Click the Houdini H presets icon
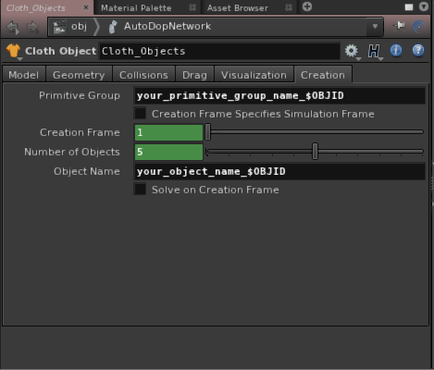Viewport: 434px width, 370px height. tap(374, 51)
